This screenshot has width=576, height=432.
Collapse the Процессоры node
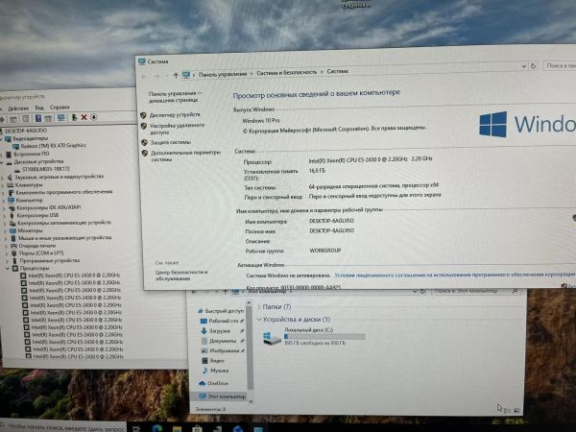[x=8, y=269]
